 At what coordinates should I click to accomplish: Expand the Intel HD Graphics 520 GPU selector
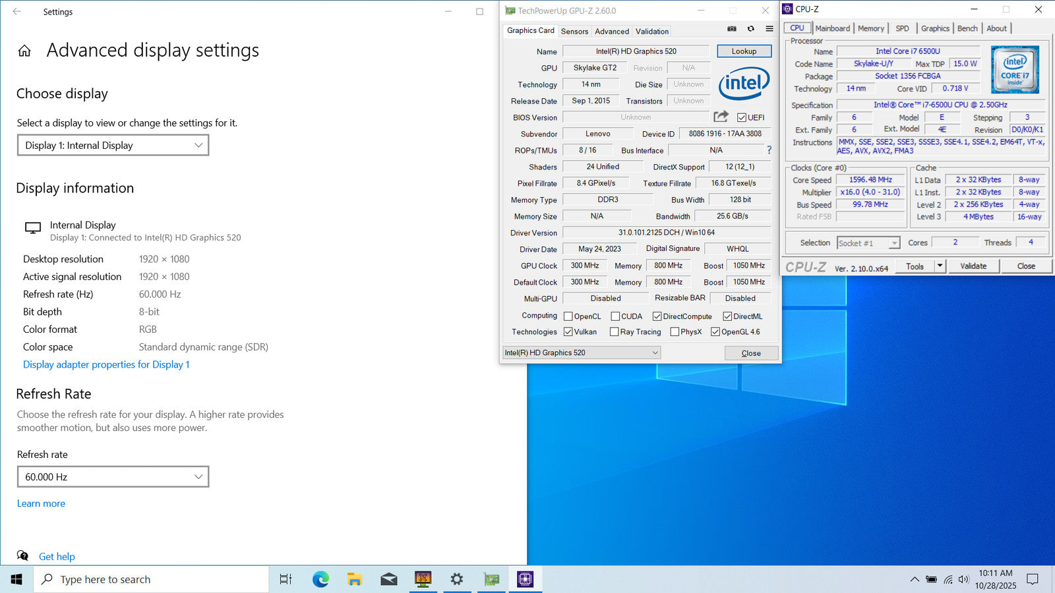tap(581, 353)
